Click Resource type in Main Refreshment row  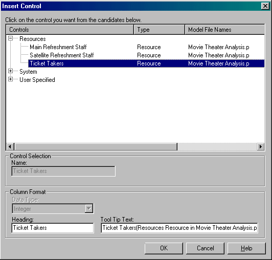149,47
